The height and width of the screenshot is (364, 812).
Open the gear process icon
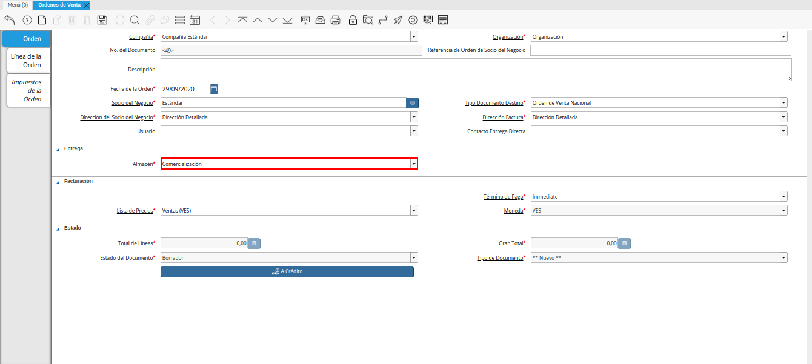(413, 20)
